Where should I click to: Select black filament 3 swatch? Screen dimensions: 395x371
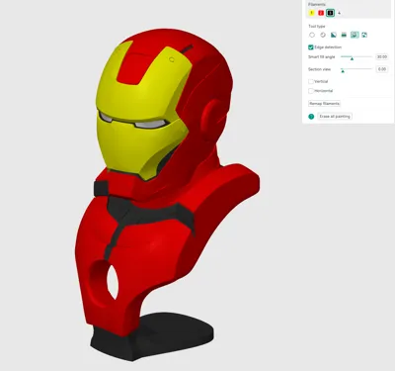tap(330, 13)
